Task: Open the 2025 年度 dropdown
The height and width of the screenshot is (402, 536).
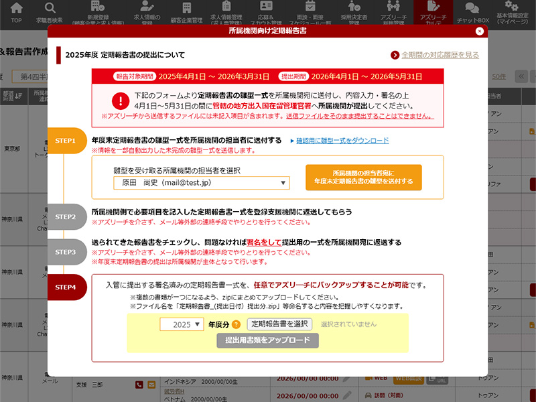Action: pos(182,324)
